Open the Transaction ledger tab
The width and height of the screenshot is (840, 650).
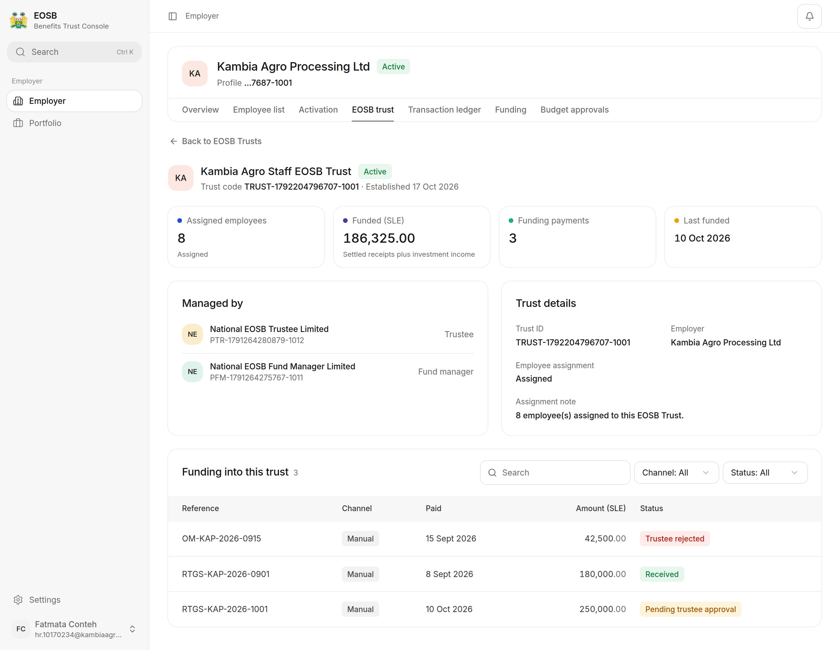444,110
